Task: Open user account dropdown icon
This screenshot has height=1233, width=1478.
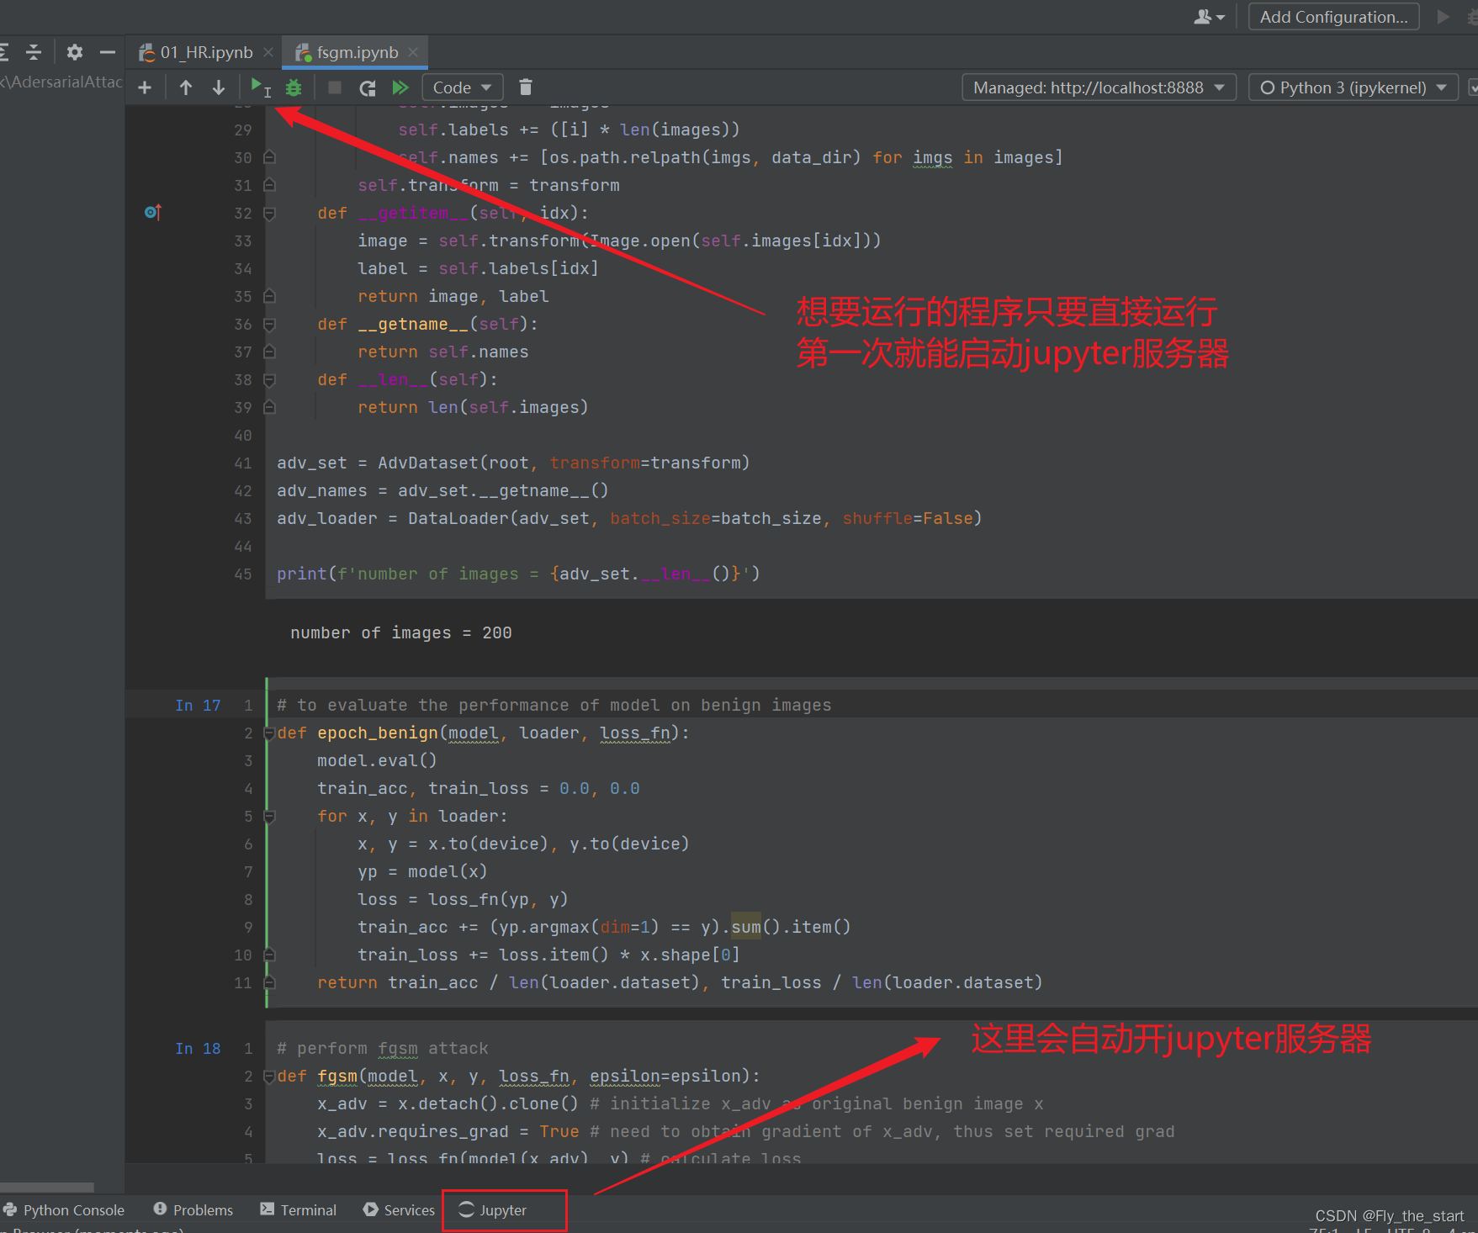Action: pyautogui.click(x=1210, y=17)
